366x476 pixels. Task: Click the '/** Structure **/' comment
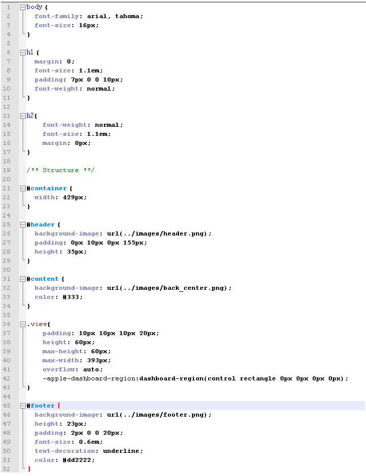[60, 170]
